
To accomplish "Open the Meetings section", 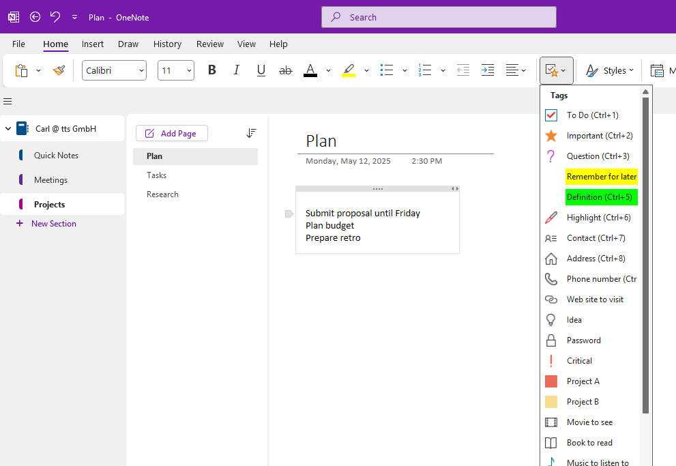I will click(62, 179).
